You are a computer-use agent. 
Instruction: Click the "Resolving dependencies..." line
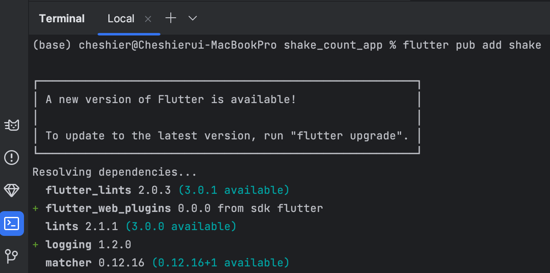pyautogui.click(x=115, y=172)
